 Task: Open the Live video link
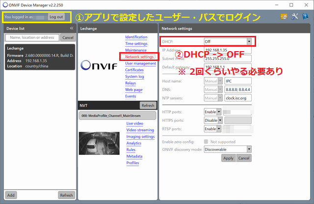coord(135,123)
